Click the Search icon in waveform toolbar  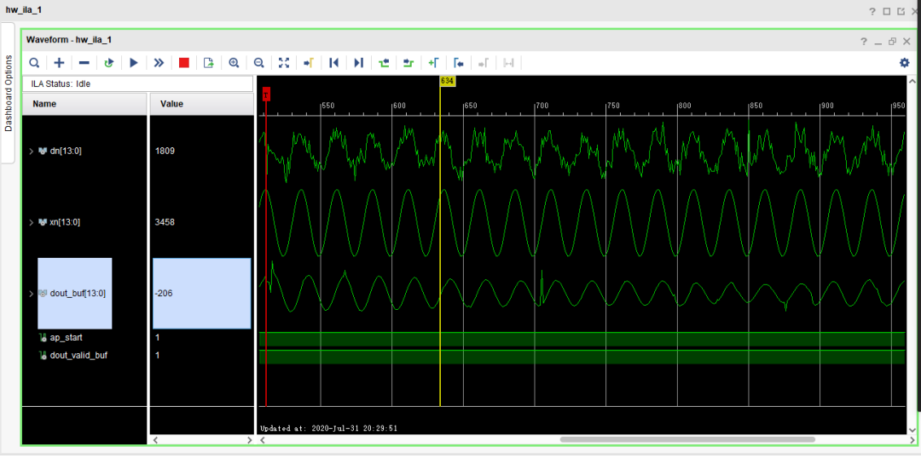coord(34,63)
